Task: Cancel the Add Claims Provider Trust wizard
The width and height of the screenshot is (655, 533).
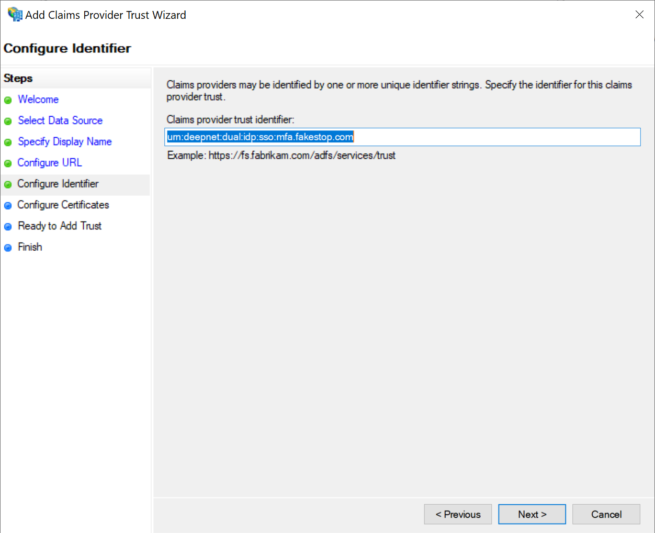Action: coord(606,514)
